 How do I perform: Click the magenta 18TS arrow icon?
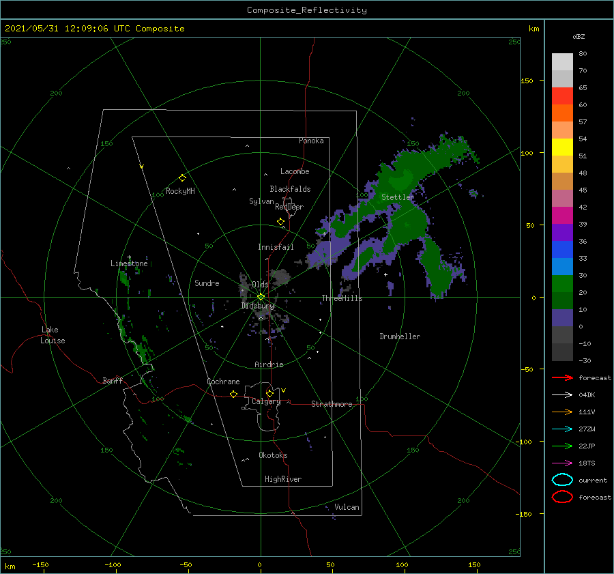click(x=562, y=463)
